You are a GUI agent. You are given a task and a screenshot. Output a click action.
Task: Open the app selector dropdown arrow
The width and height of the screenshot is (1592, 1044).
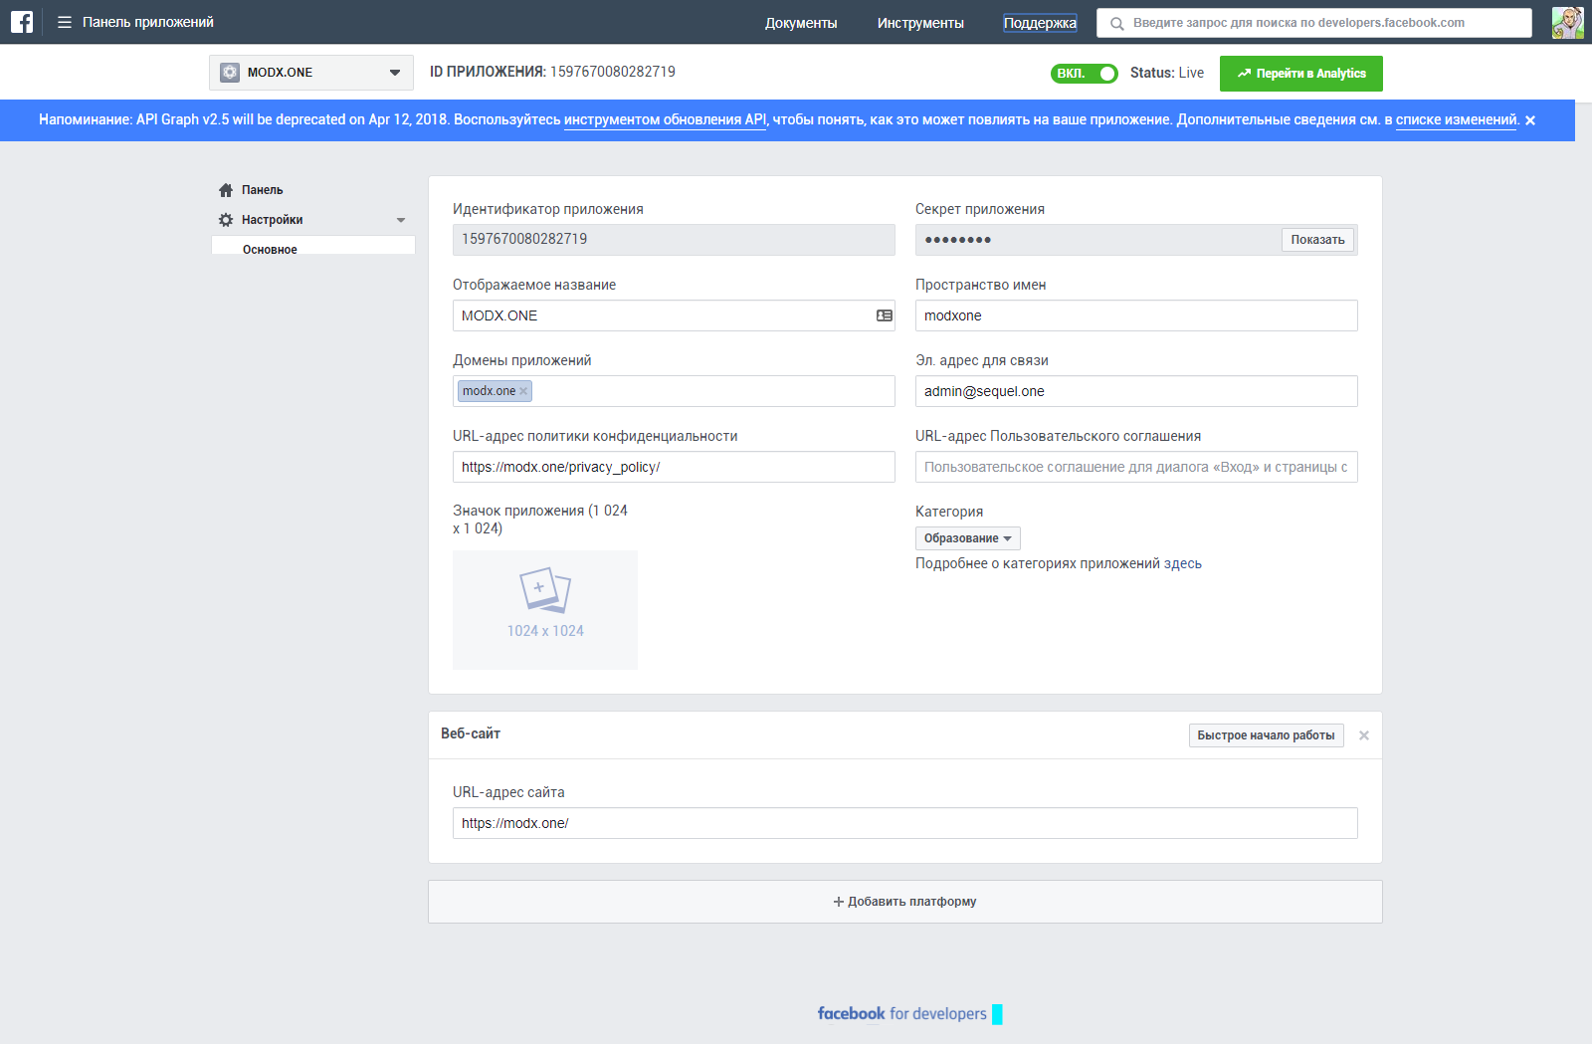(395, 73)
